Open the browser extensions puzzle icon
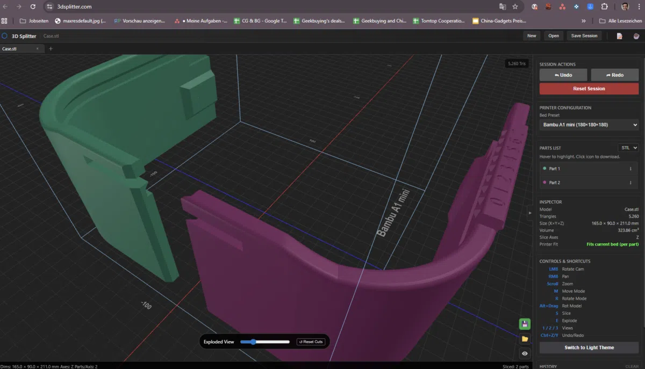645x369 pixels. point(604,7)
